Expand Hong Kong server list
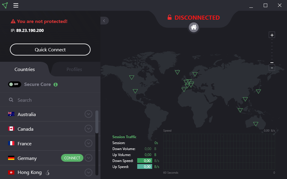The height and width of the screenshot is (179, 287). pos(88,172)
